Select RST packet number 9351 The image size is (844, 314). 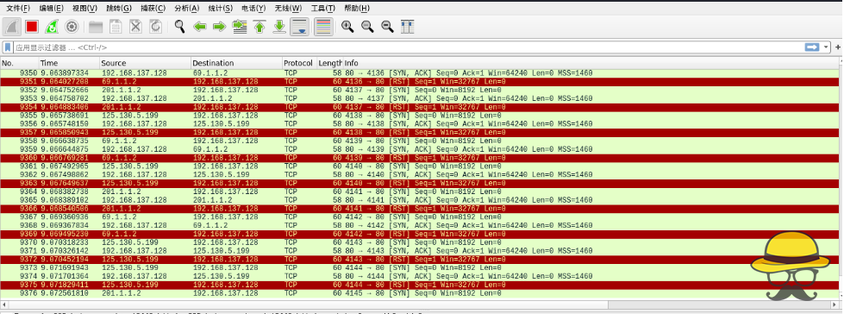420,81
